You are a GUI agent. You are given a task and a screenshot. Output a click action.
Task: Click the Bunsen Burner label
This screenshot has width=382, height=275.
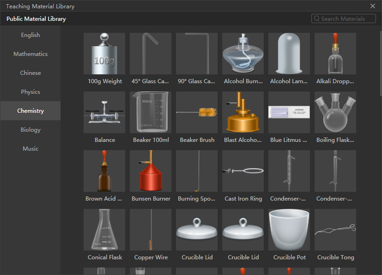pos(151,199)
